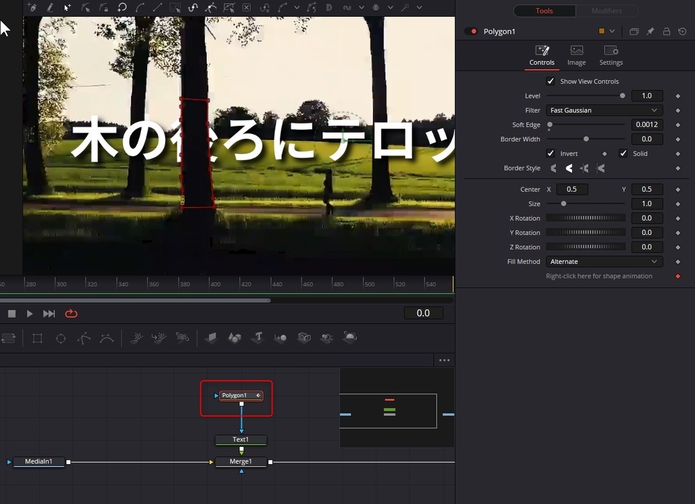Select the first Border Style icon
This screenshot has width=695, height=504.
click(x=554, y=168)
